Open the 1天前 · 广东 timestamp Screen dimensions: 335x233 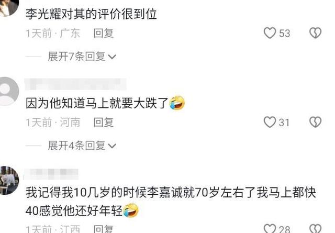click(53, 34)
